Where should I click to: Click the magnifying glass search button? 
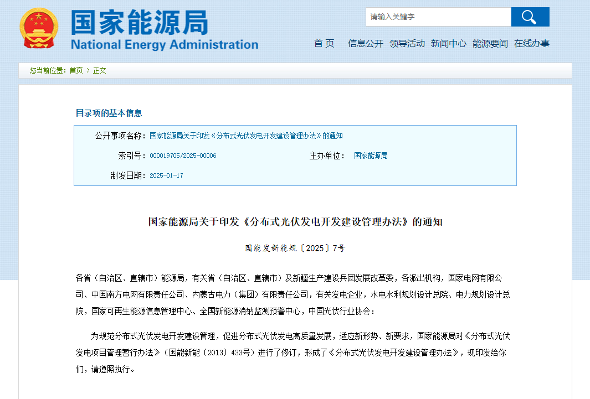[530, 17]
